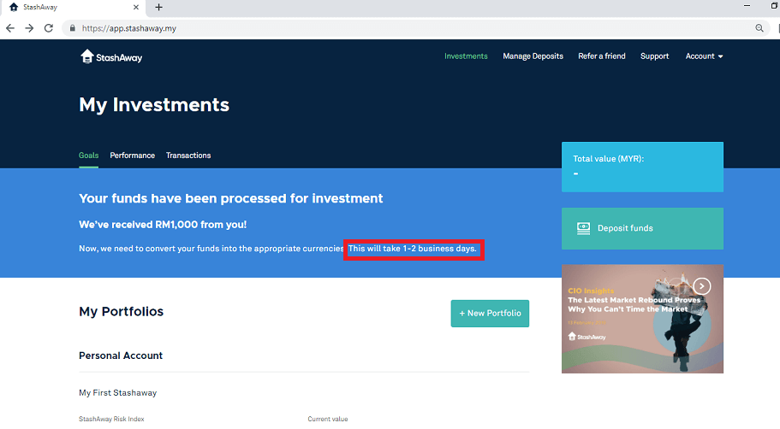Screen dimensions: 780x429
Task: Click the 'StashAway Risk Index' label
Action: [x=111, y=419]
